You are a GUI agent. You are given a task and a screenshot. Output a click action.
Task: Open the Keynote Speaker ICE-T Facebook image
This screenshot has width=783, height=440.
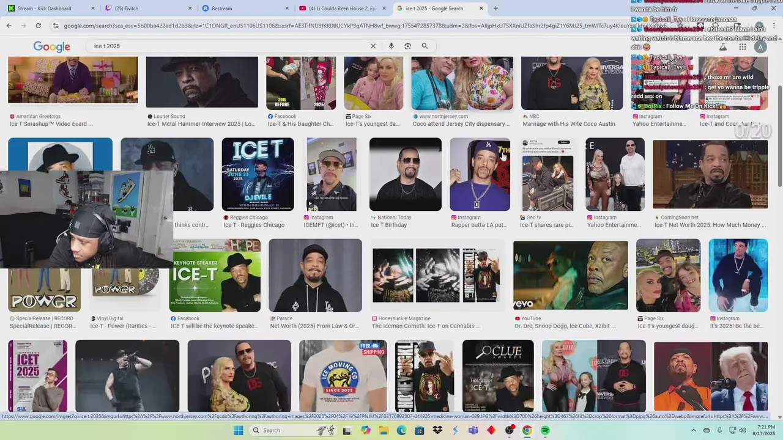(x=215, y=276)
